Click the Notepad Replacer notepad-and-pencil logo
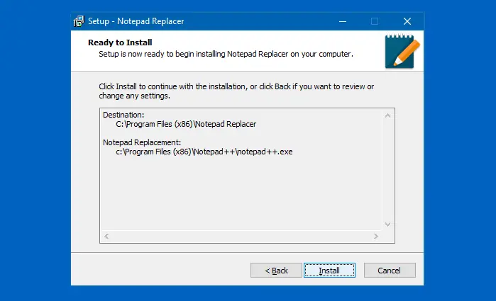Viewport: 496px width, 301px height. (x=402, y=51)
